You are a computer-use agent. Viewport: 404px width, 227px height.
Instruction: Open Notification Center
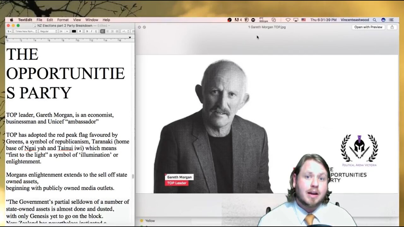click(391, 20)
